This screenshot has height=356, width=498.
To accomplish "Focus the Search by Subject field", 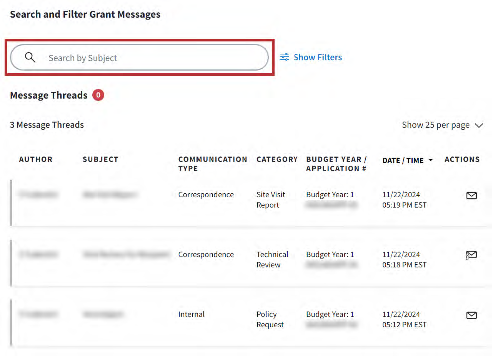I will 154,58.
